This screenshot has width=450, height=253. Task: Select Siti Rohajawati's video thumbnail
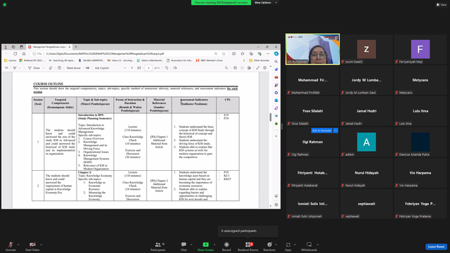coord(312,49)
